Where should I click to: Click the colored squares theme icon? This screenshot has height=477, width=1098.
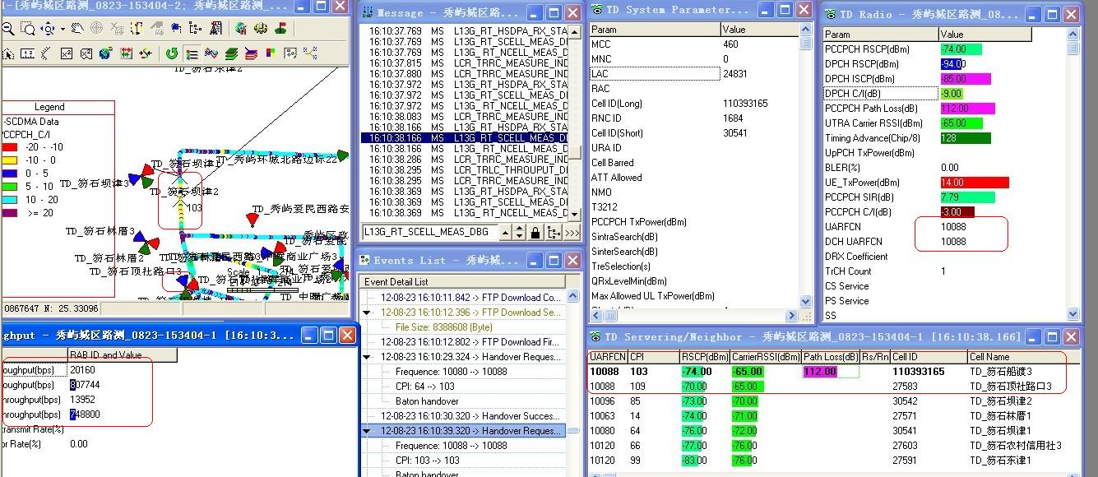[270, 53]
